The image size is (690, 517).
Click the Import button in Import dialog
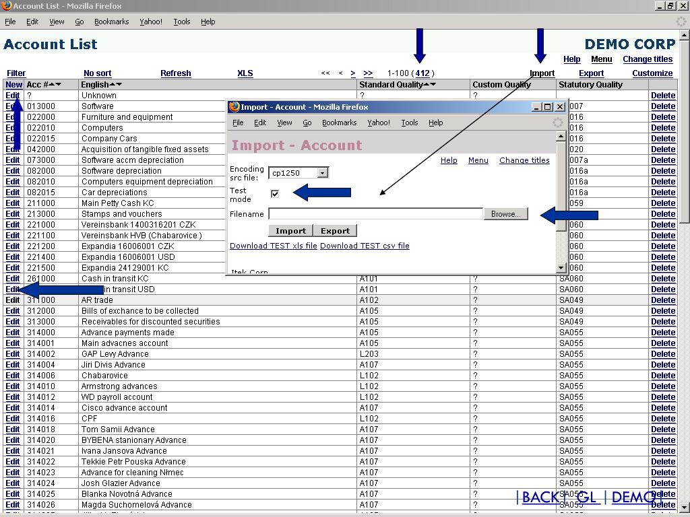click(x=290, y=231)
